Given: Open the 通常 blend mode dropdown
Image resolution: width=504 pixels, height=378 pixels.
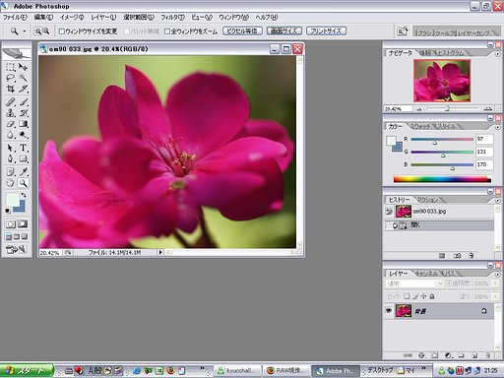Looking at the screenshot, I should point(414,283).
